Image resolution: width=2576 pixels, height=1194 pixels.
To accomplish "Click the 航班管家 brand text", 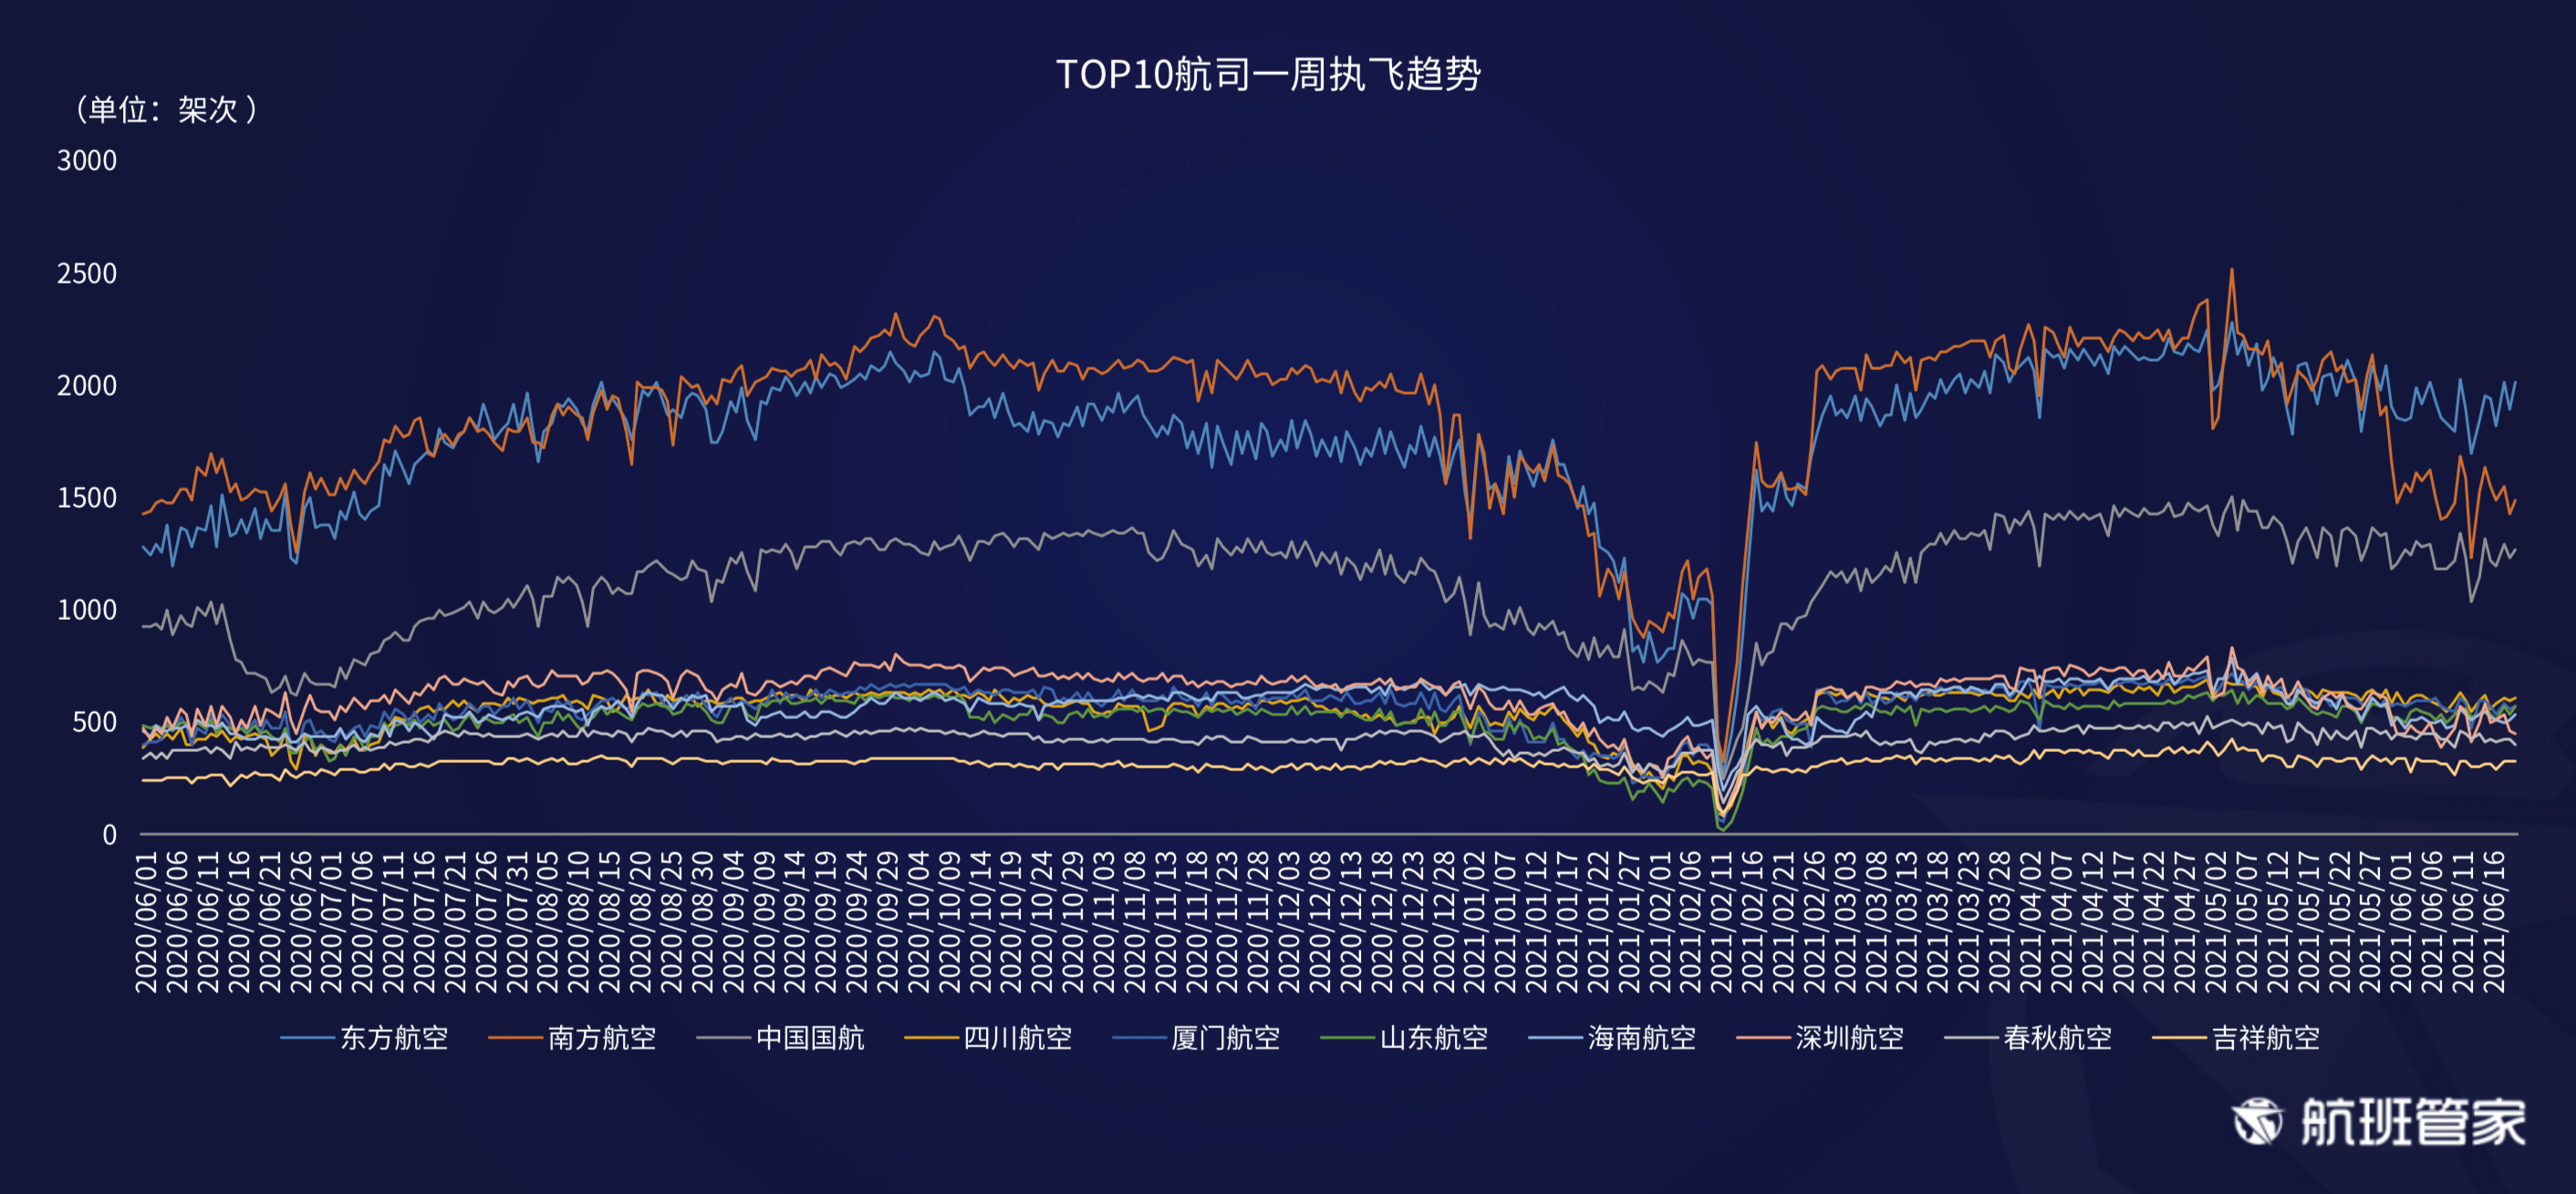I will click(2414, 1121).
